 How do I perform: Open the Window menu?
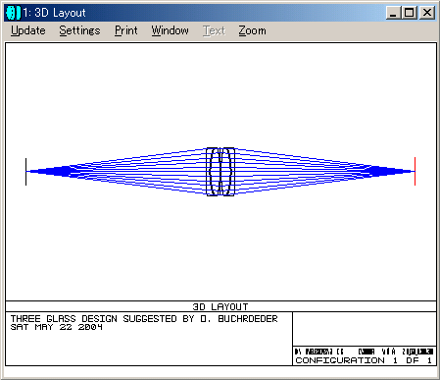(x=170, y=30)
